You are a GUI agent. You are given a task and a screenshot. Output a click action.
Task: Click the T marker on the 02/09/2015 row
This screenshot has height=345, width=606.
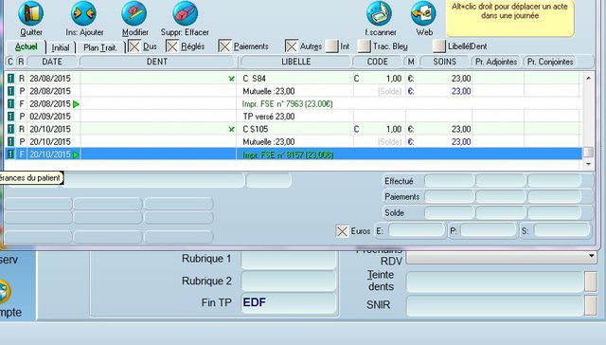(x=10, y=117)
